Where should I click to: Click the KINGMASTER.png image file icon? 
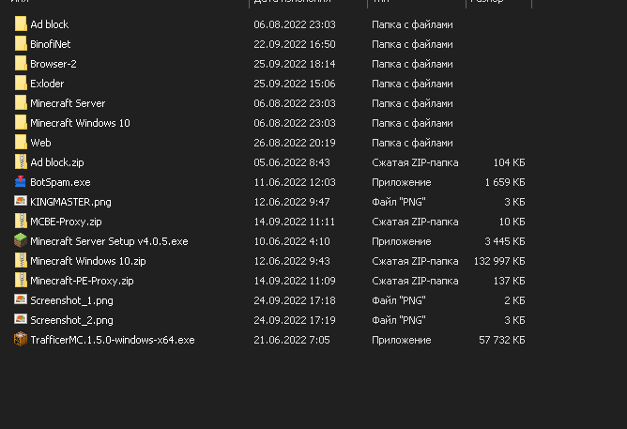tap(21, 202)
